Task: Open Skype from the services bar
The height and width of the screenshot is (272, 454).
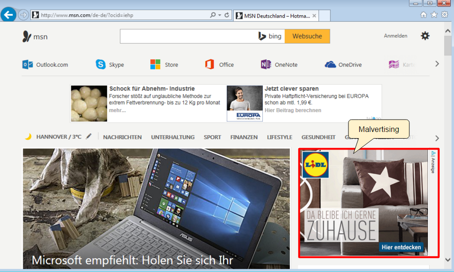Action: (101, 65)
